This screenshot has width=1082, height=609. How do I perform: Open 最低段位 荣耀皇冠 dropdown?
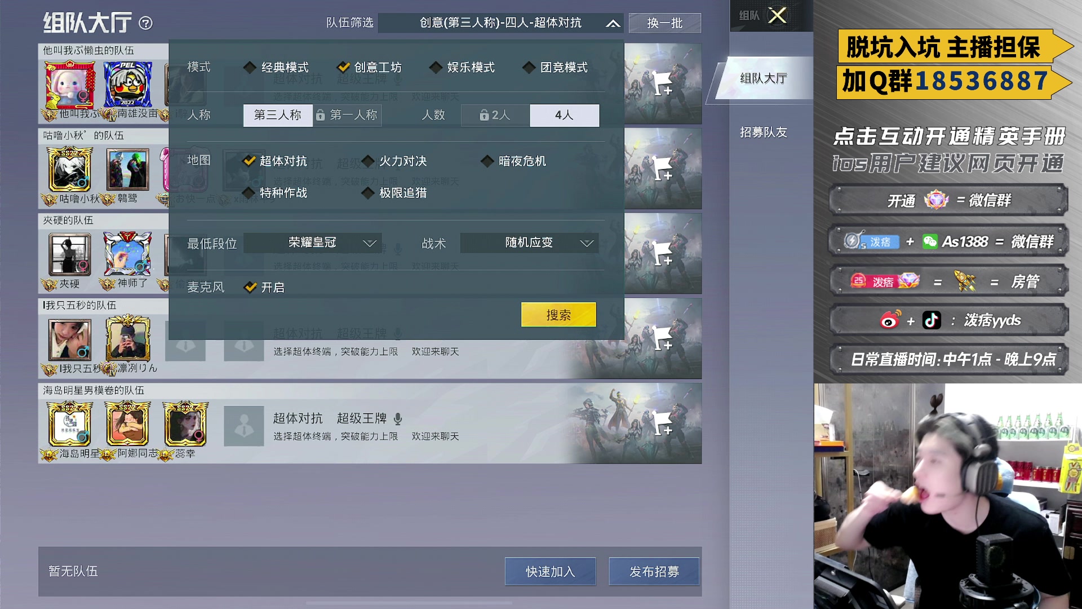click(313, 243)
